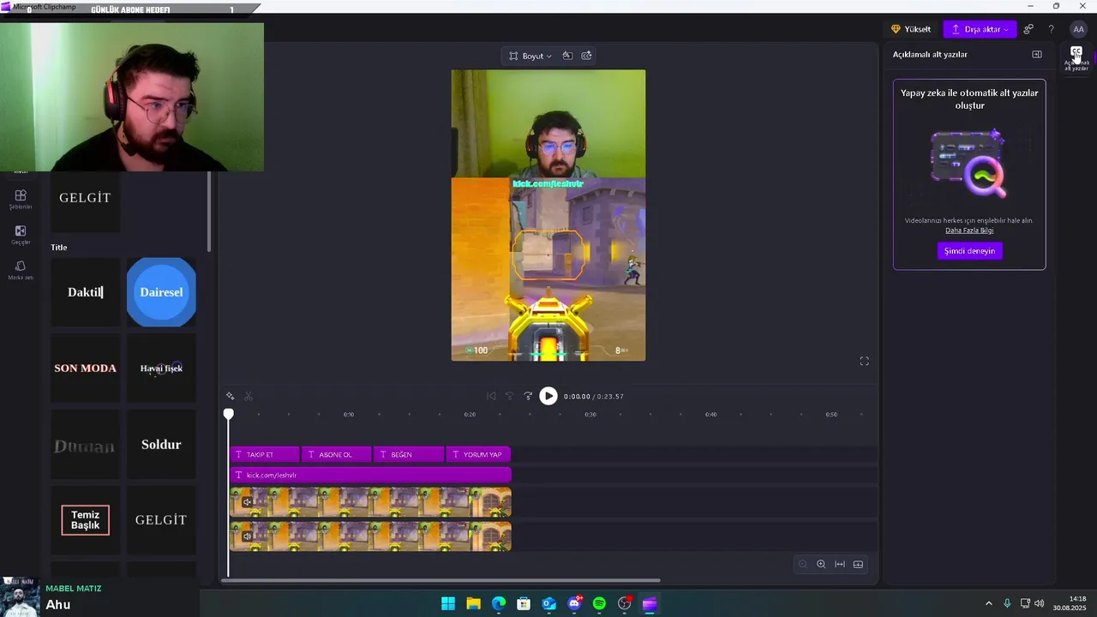Choose the Havai fişek title template
The width and height of the screenshot is (1097, 617).
tap(161, 368)
